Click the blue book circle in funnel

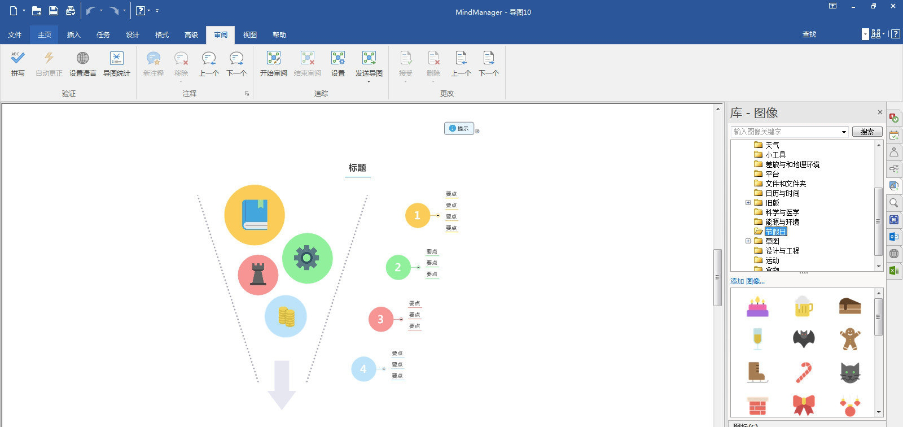click(255, 215)
